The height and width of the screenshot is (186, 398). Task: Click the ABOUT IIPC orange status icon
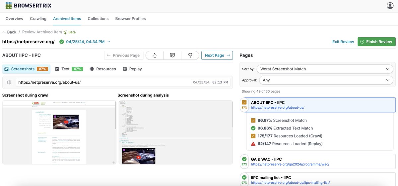244,103
